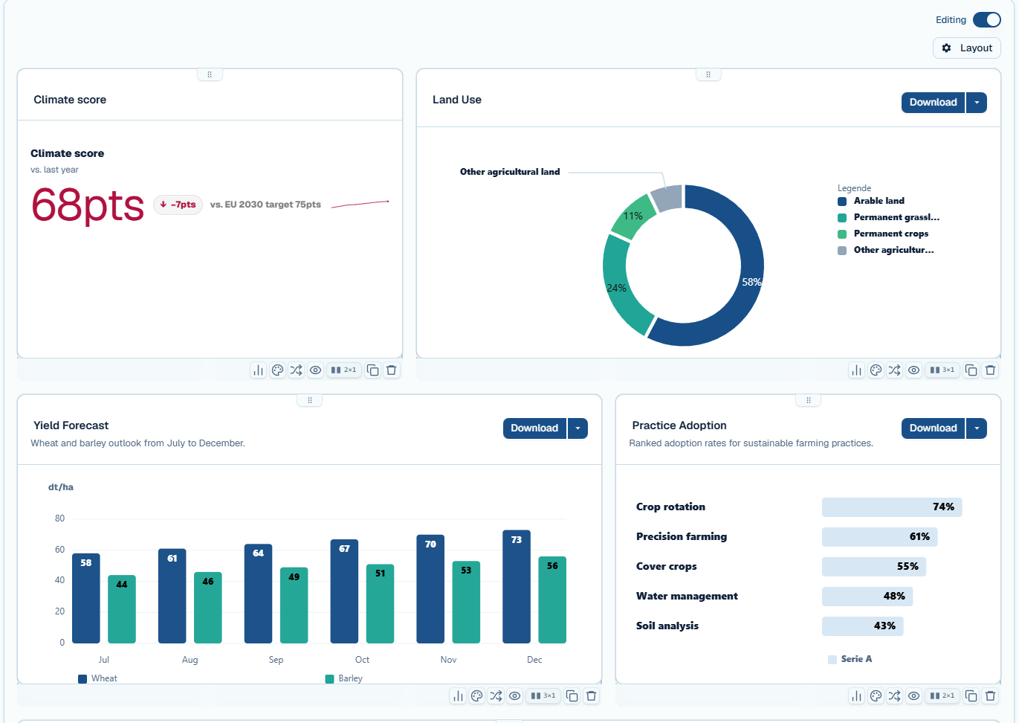Open the 3×1 size selector on Yield Forecast
The height and width of the screenshot is (723, 1019).
[x=543, y=696]
